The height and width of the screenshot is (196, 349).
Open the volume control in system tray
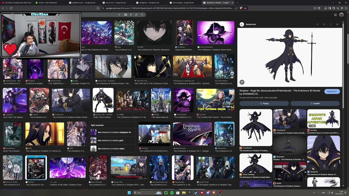click(x=332, y=193)
